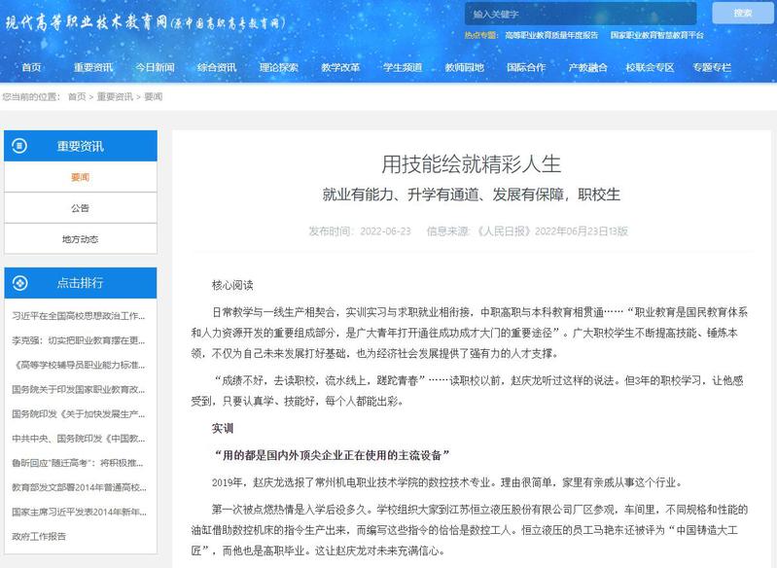Click the 搜索 search button
The height and width of the screenshot is (568, 777).
coord(743,13)
